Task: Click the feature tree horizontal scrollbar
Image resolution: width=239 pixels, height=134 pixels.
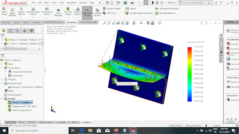Action: [x=15, y=49]
